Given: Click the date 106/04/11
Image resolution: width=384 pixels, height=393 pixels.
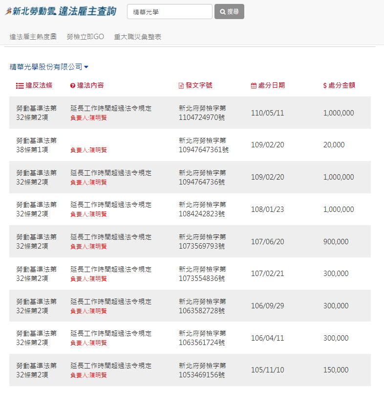Looking at the screenshot, I should 267,338.
